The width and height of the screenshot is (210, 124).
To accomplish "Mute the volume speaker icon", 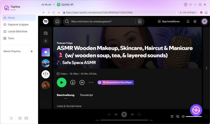I will [x=183, y=116].
